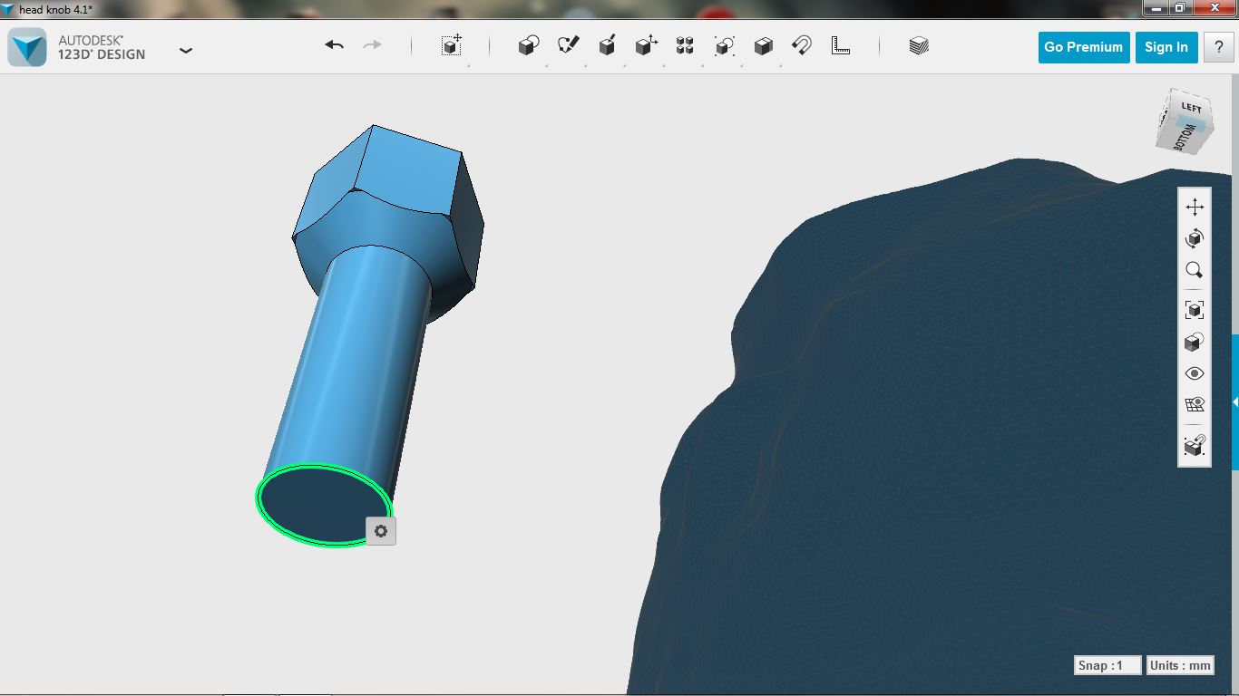1239x696 pixels.
Task: Open the Transform tool menu
Action: pos(452,46)
